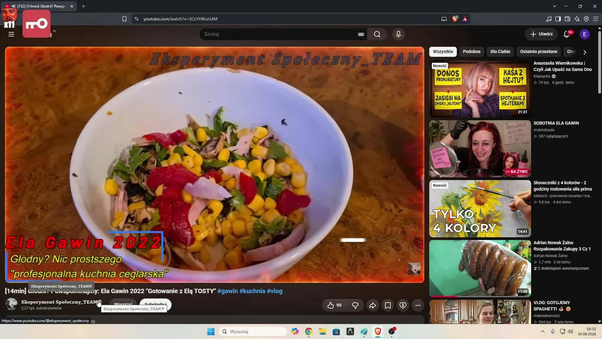Like the video with the thumbs up
The width and height of the screenshot is (602, 339).
(x=334, y=306)
